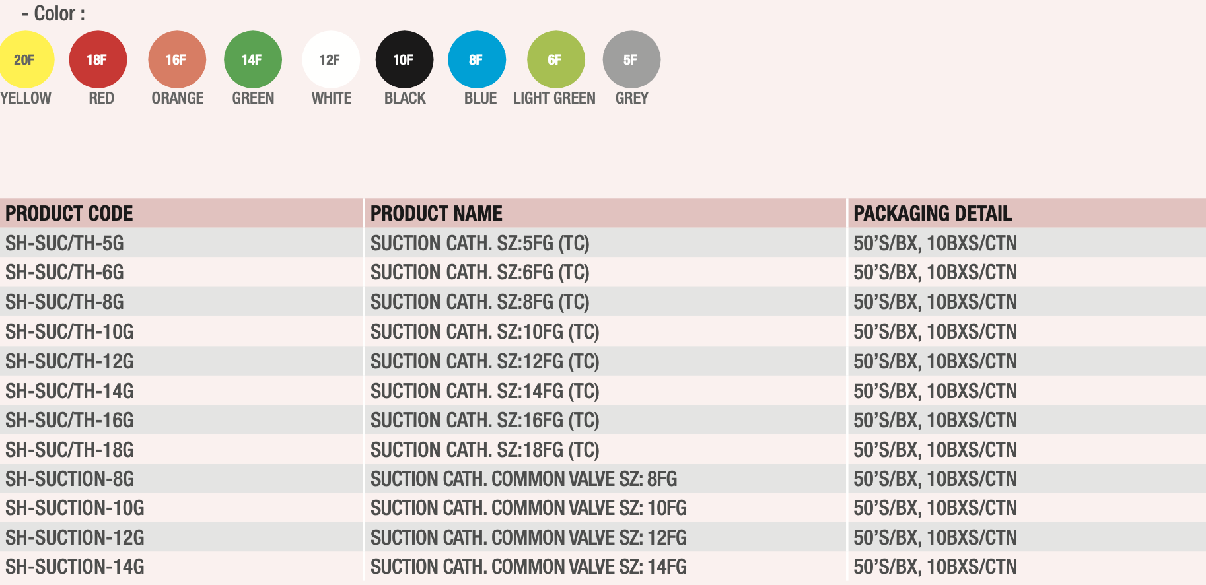Select the red 18F color circle
Screen dimensions: 1206x585
coord(98,59)
